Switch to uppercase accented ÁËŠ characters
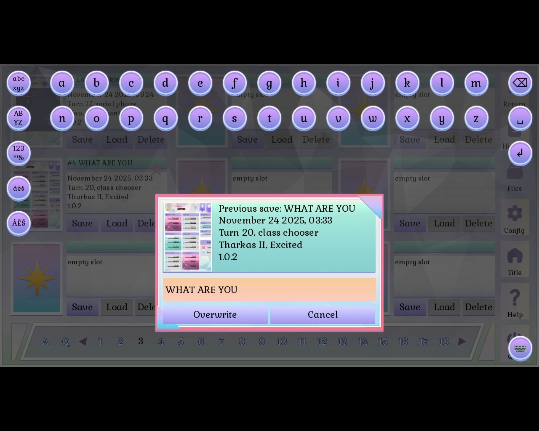 click(x=19, y=223)
